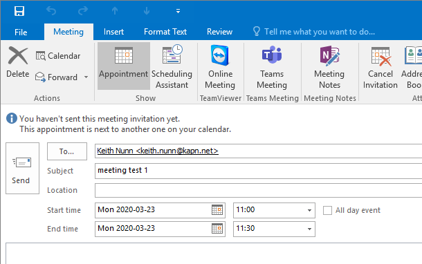The height and width of the screenshot is (264, 422).
Task: Open Meeting Notes in OneNote
Action: tap(329, 66)
